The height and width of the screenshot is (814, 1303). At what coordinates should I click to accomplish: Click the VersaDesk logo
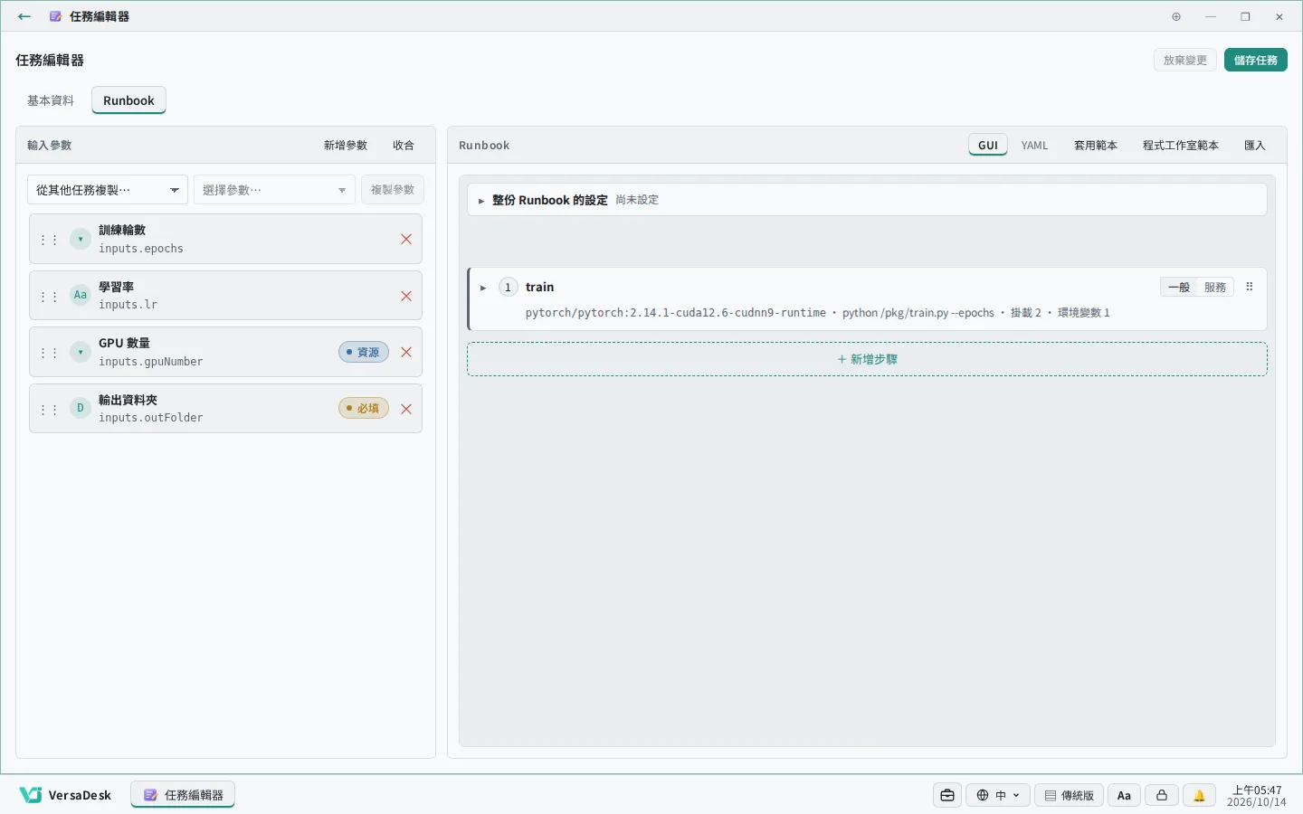[66, 795]
